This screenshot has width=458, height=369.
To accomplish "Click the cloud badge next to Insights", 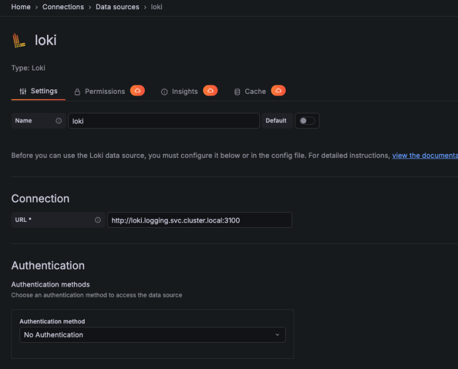I will (x=210, y=91).
